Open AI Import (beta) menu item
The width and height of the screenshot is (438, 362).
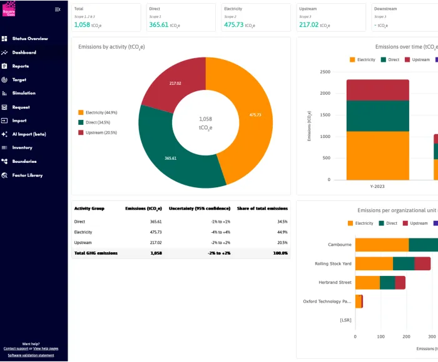pos(29,134)
